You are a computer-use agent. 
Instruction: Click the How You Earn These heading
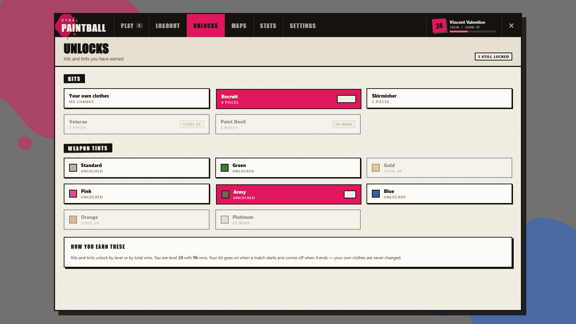pos(98,247)
